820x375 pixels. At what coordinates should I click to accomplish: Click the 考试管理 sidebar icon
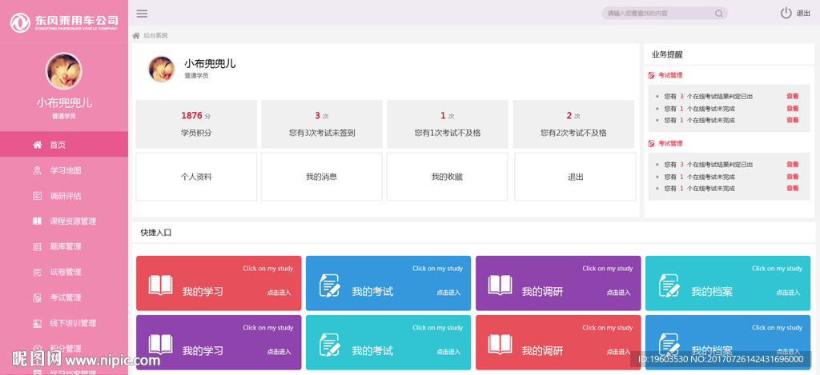pos(37,298)
